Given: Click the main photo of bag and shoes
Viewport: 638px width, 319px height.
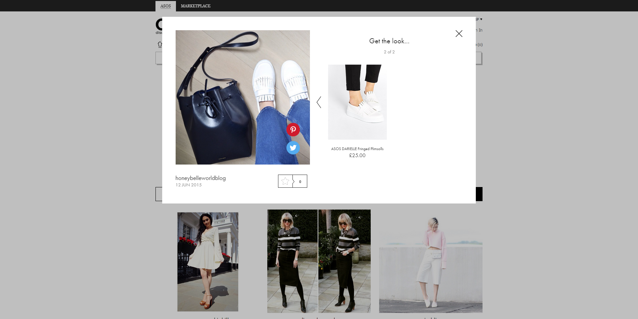Looking at the screenshot, I should click(242, 97).
